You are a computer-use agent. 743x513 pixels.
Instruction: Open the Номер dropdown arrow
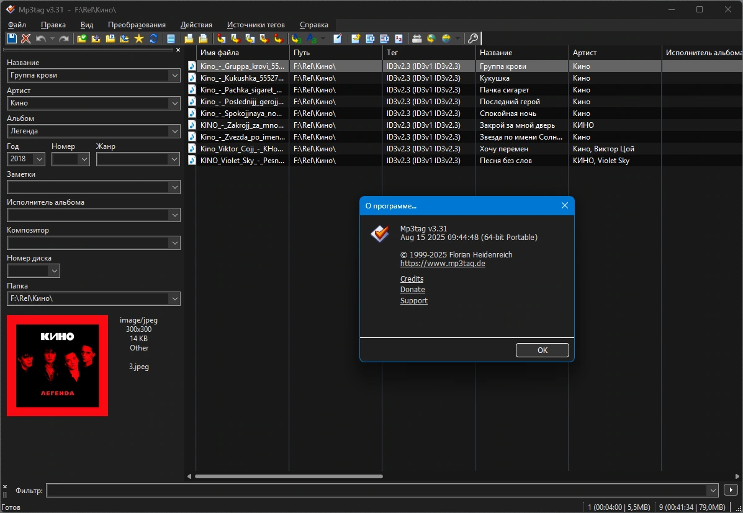coord(84,159)
